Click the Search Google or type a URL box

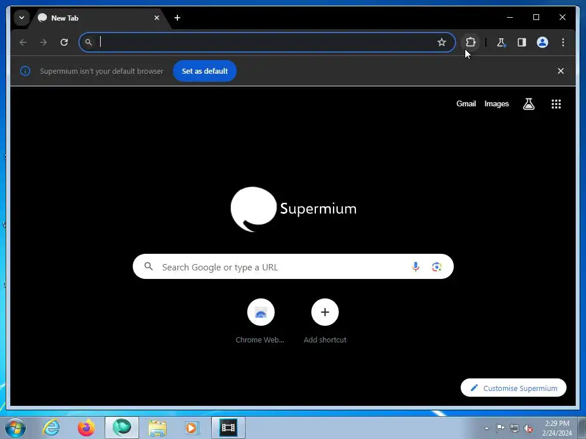293,266
